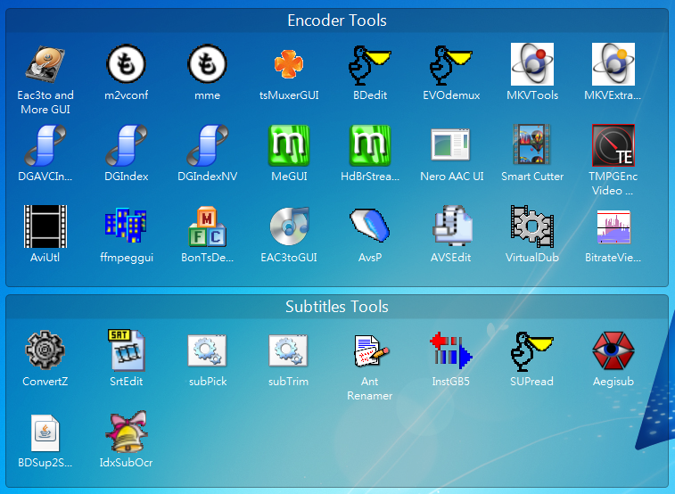Launch the BitrateVie... graph icon
Image resolution: width=675 pixels, height=494 pixels.
click(x=613, y=226)
